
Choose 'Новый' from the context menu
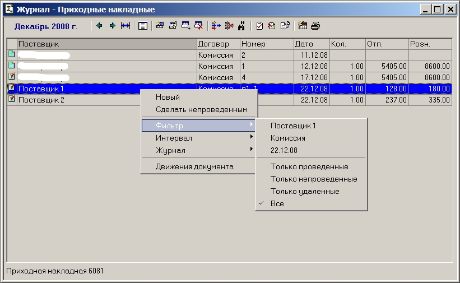click(168, 98)
